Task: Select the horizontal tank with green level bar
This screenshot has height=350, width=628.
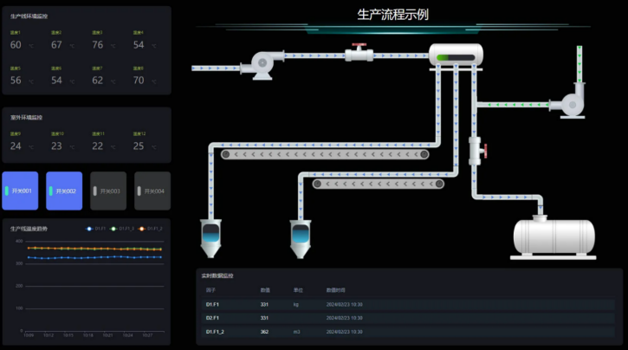Action: (456, 55)
